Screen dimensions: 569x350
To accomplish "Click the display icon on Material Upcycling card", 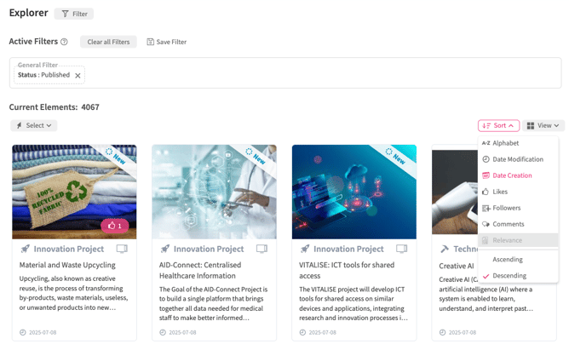I will [x=122, y=250].
